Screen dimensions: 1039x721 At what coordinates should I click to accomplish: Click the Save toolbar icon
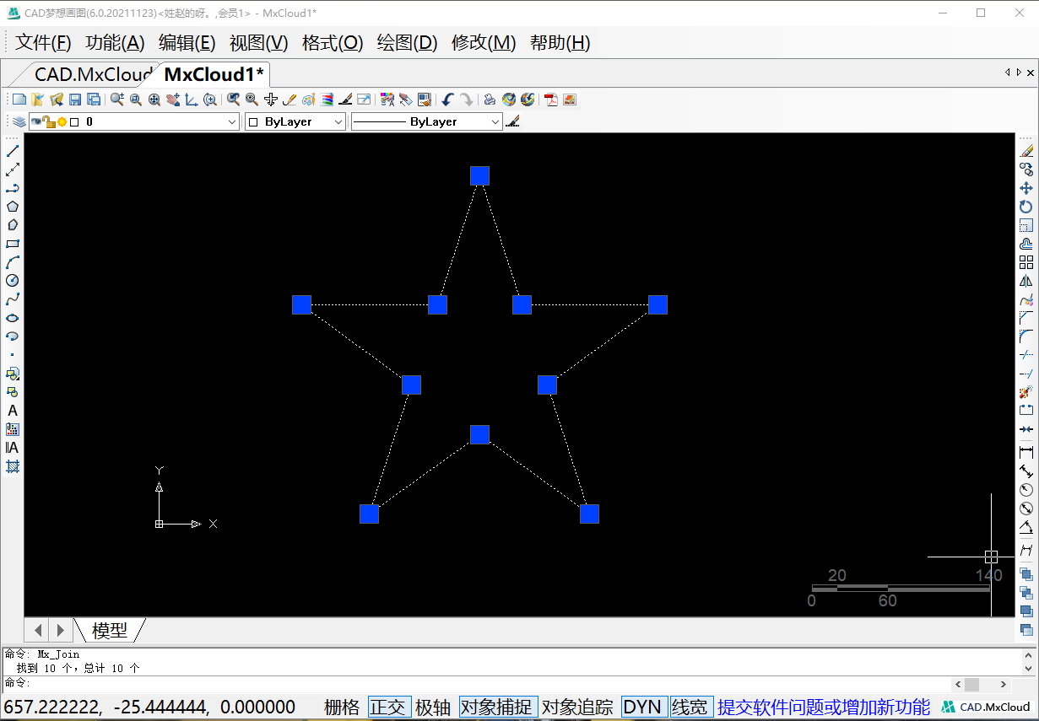point(75,100)
